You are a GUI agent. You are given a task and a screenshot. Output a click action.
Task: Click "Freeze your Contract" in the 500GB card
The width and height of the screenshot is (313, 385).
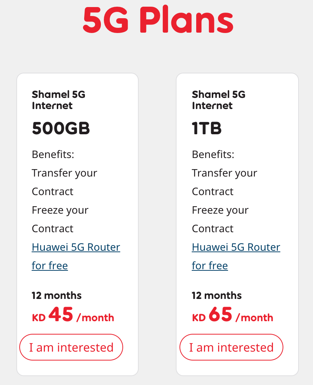tap(60, 219)
